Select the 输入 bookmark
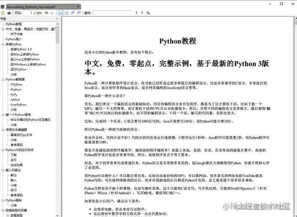This screenshot has width=297, height=217. [x=14, y=180]
